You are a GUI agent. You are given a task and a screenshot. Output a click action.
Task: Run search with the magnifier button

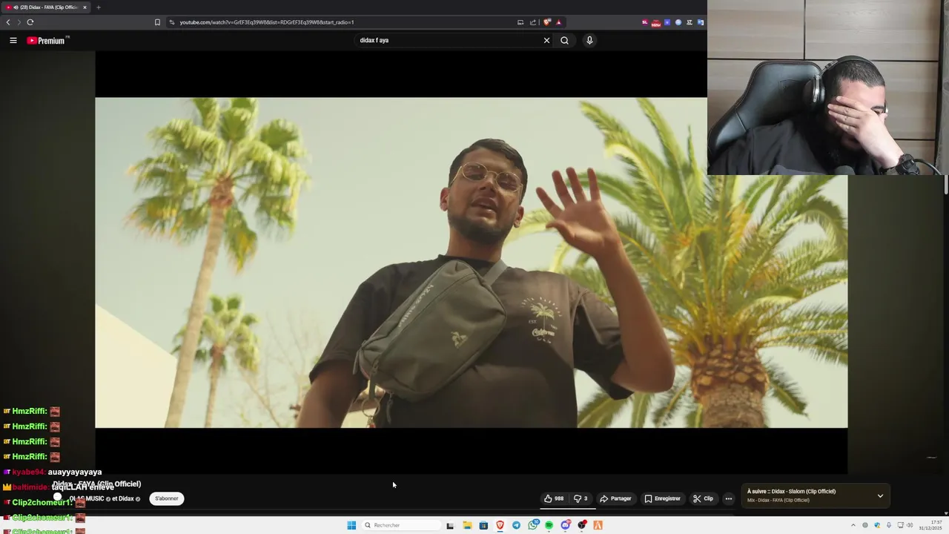pyautogui.click(x=564, y=41)
